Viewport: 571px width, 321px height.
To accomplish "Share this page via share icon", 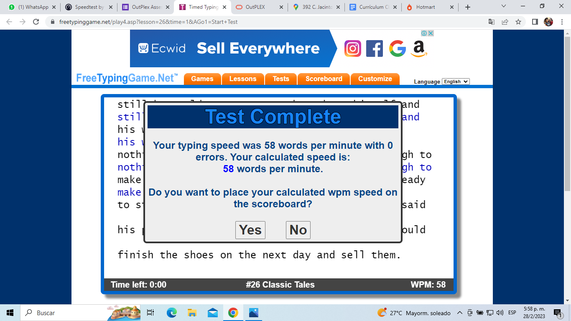I will pyautogui.click(x=505, y=22).
